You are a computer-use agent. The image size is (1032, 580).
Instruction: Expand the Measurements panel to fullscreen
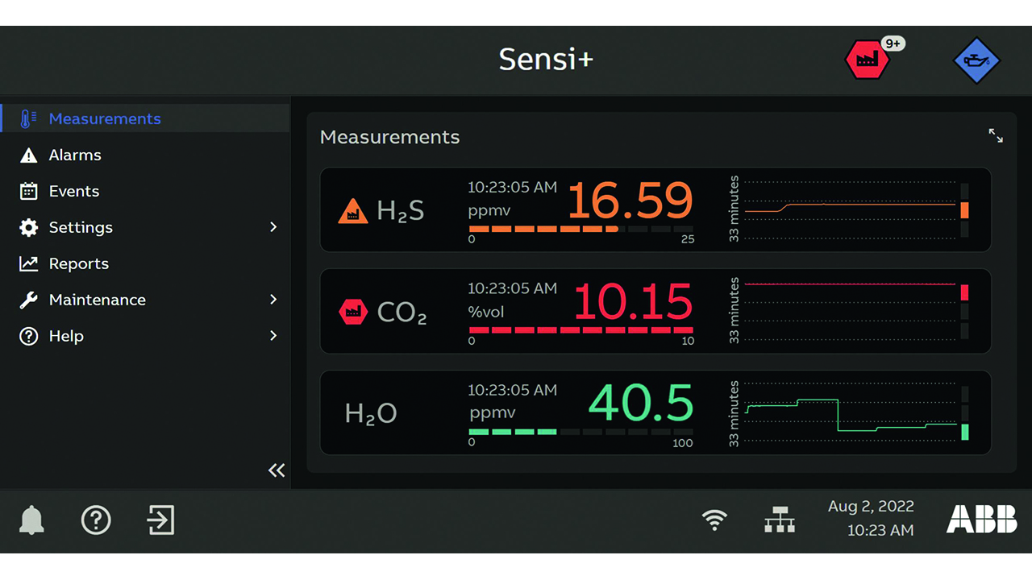click(996, 136)
